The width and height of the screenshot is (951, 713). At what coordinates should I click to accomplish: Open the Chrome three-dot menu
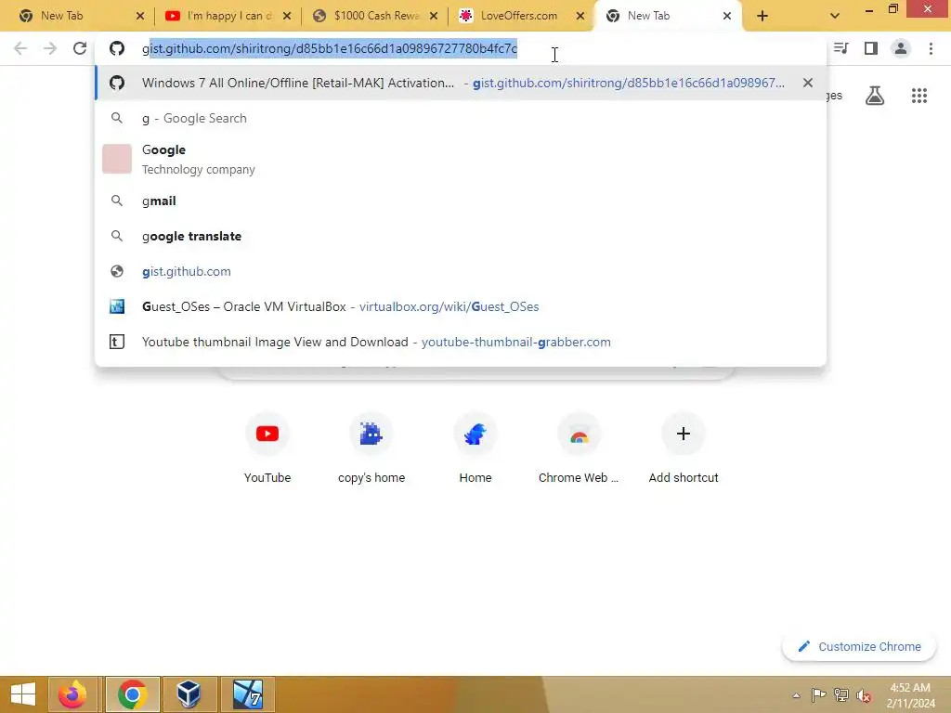(931, 48)
